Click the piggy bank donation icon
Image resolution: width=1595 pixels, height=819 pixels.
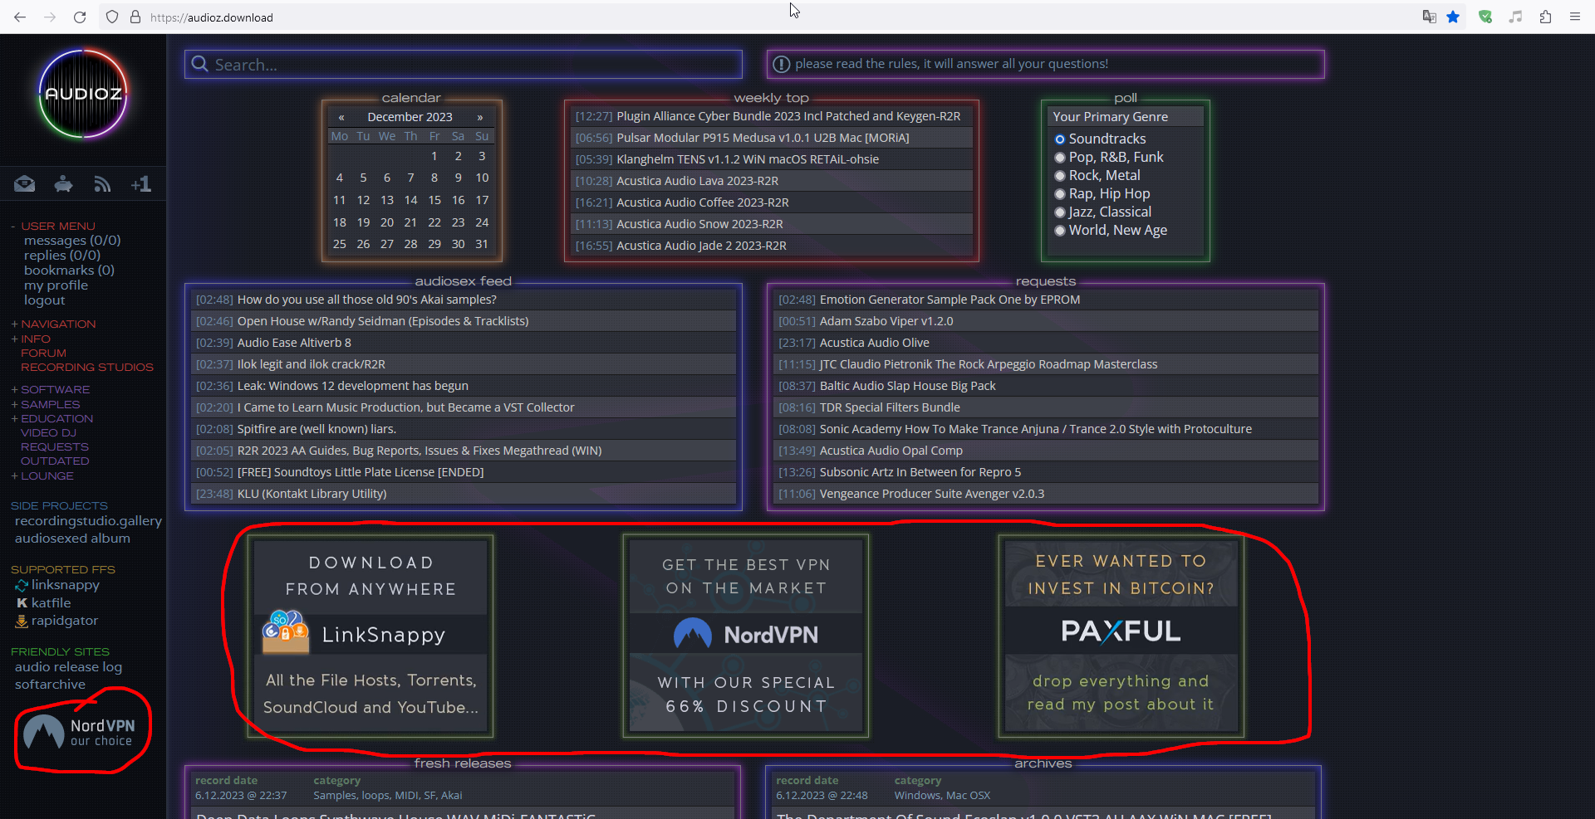pyautogui.click(x=63, y=183)
